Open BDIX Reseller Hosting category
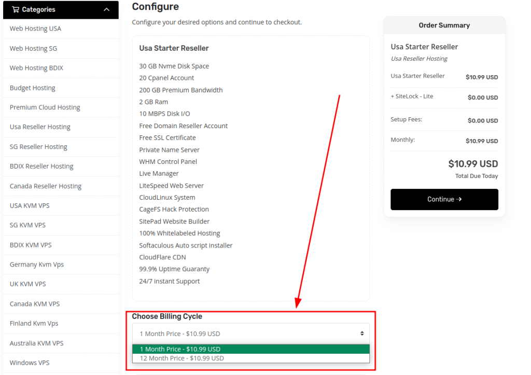Image resolution: width=531 pixels, height=375 pixels. point(41,166)
